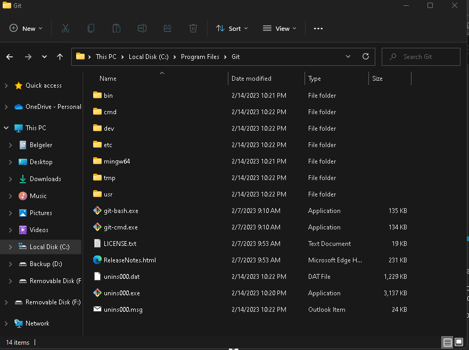Go up one directory level
This screenshot has width=469, height=350.
[x=60, y=57]
